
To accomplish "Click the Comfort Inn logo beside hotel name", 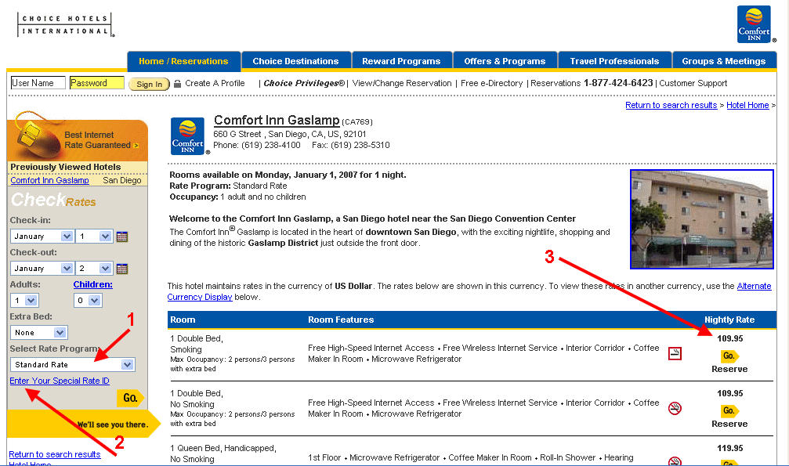I will click(188, 135).
